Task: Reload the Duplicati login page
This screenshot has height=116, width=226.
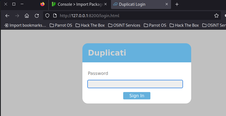Action: pos(36,16)
